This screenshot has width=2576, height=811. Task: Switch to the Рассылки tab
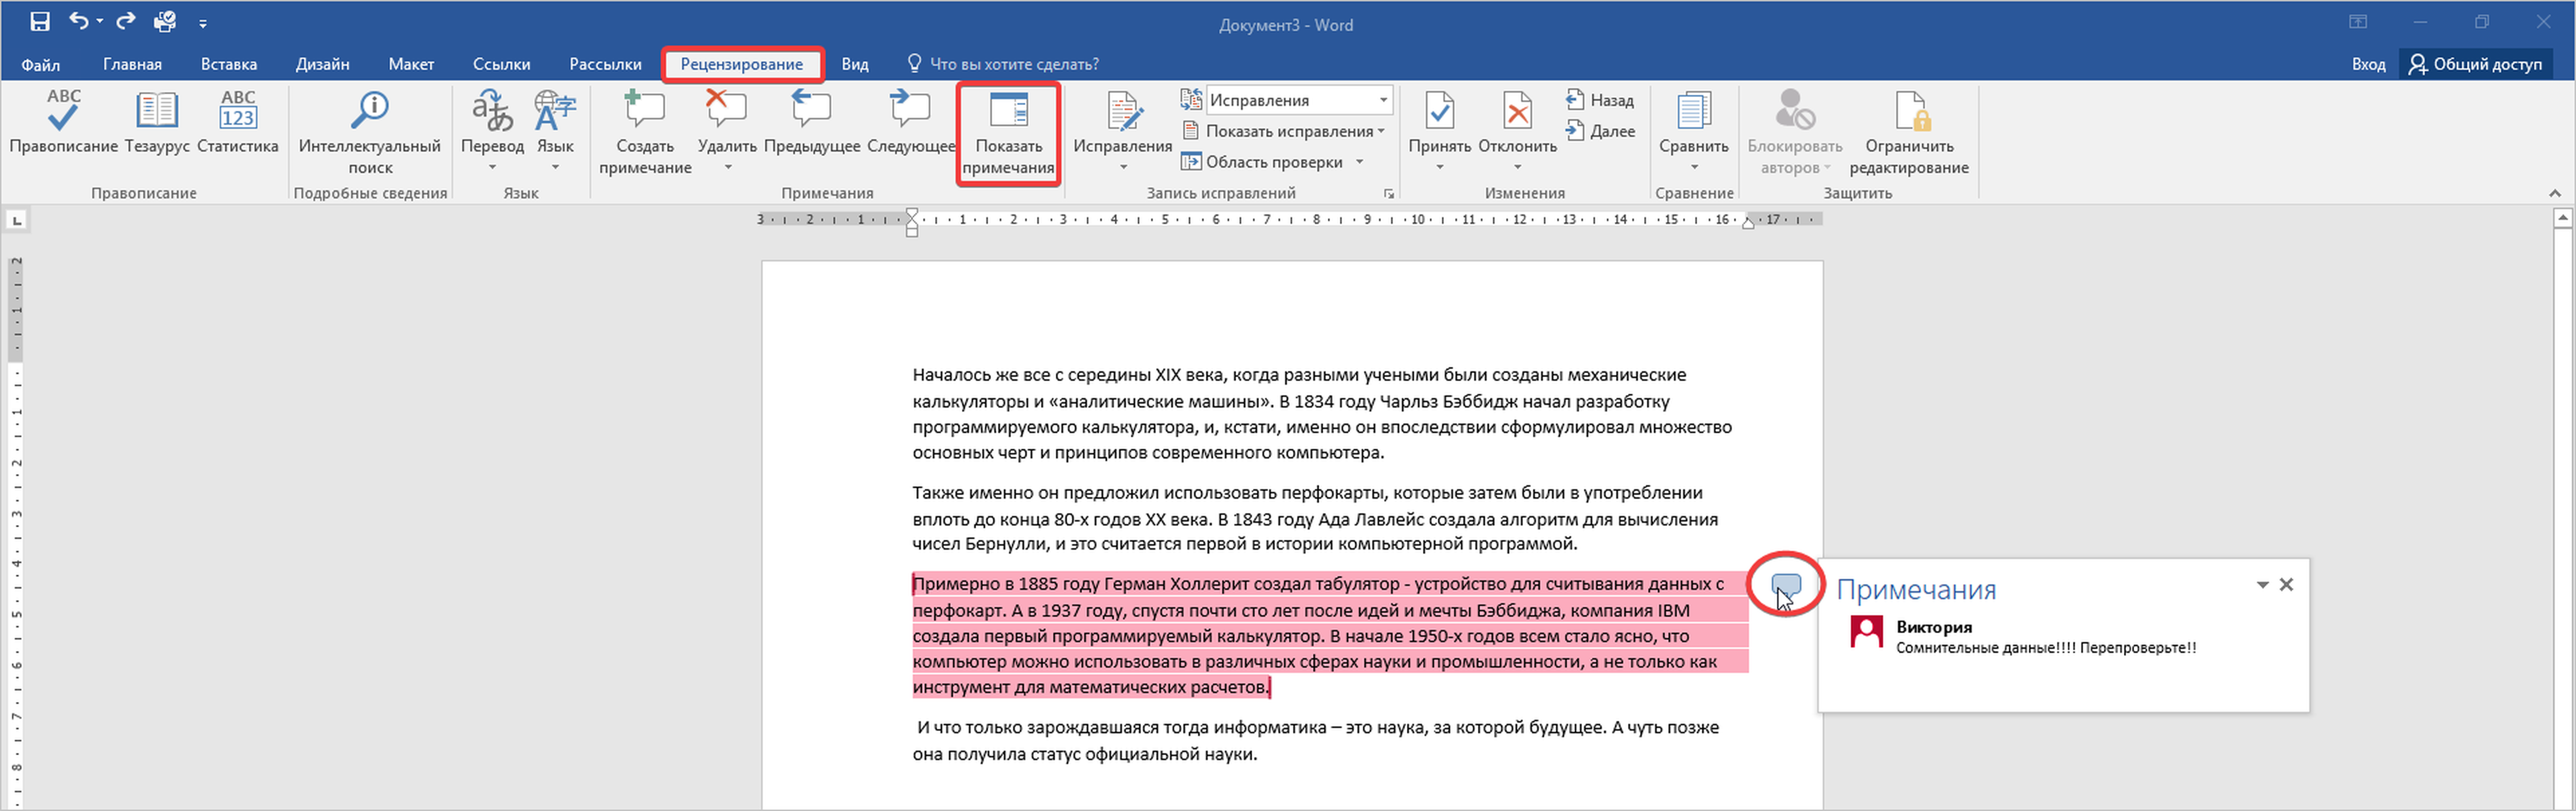[605, 64]
